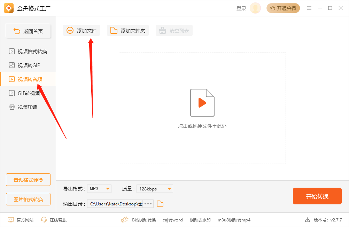This screenshot has height=227, width=349.
Task: Click the 视频转音频 music note icon
Action: click(x=12, y=79)
